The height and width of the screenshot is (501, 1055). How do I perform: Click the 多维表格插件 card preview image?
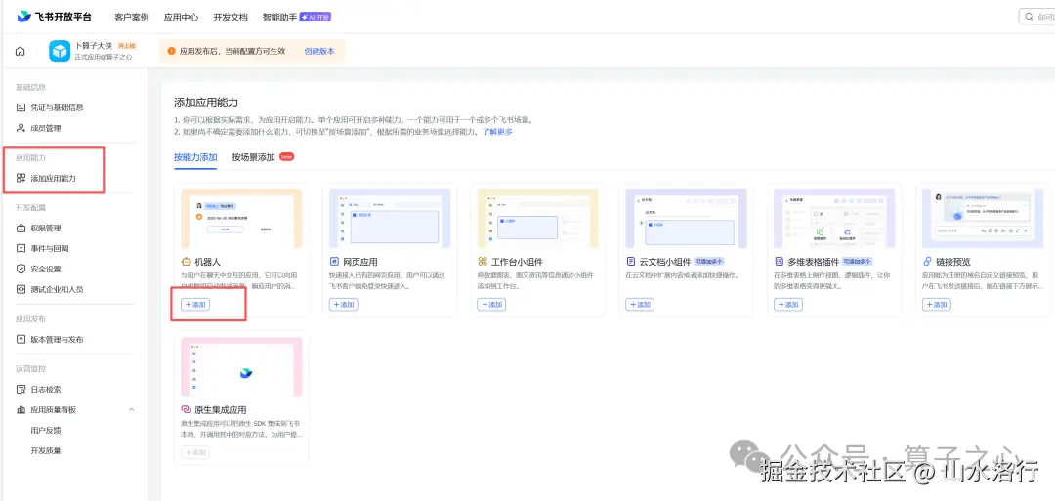click(834, 219)
